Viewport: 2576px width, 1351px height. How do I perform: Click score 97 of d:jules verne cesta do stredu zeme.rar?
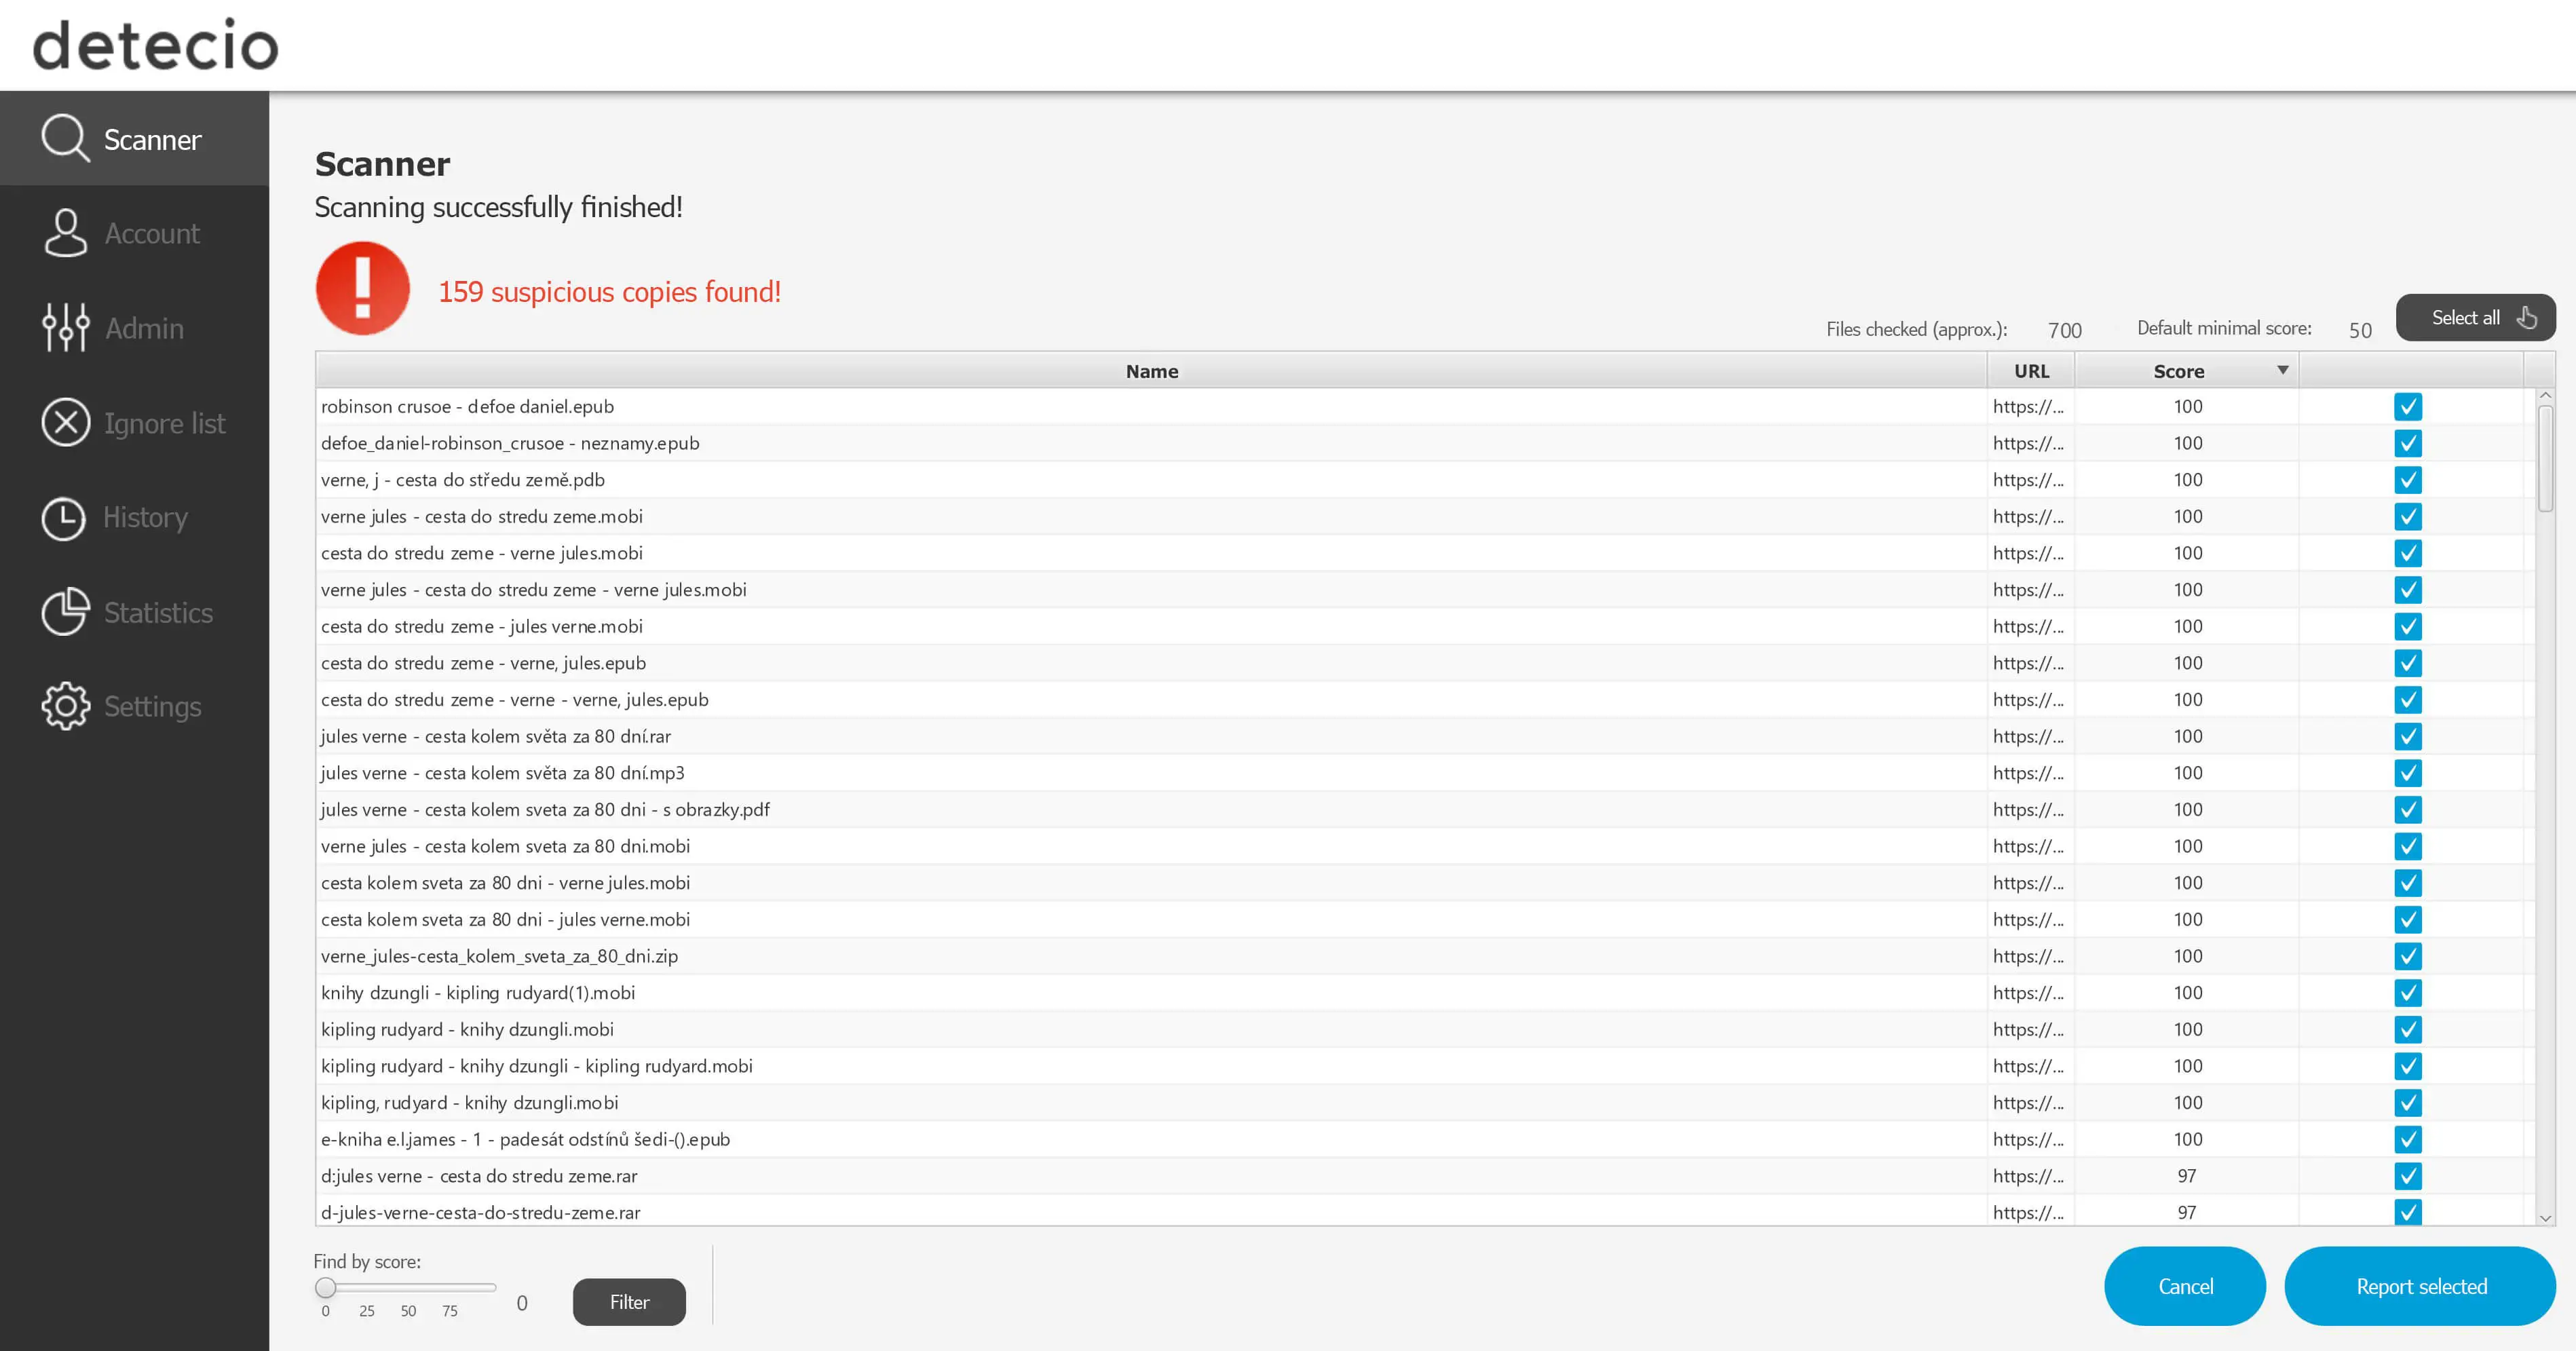tap(2187, 1176)
